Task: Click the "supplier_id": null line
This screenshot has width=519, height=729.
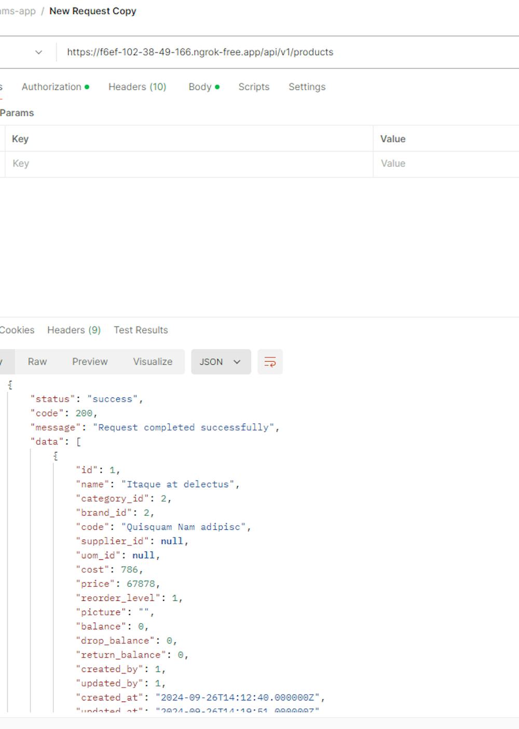Action: tap(132, 541)
